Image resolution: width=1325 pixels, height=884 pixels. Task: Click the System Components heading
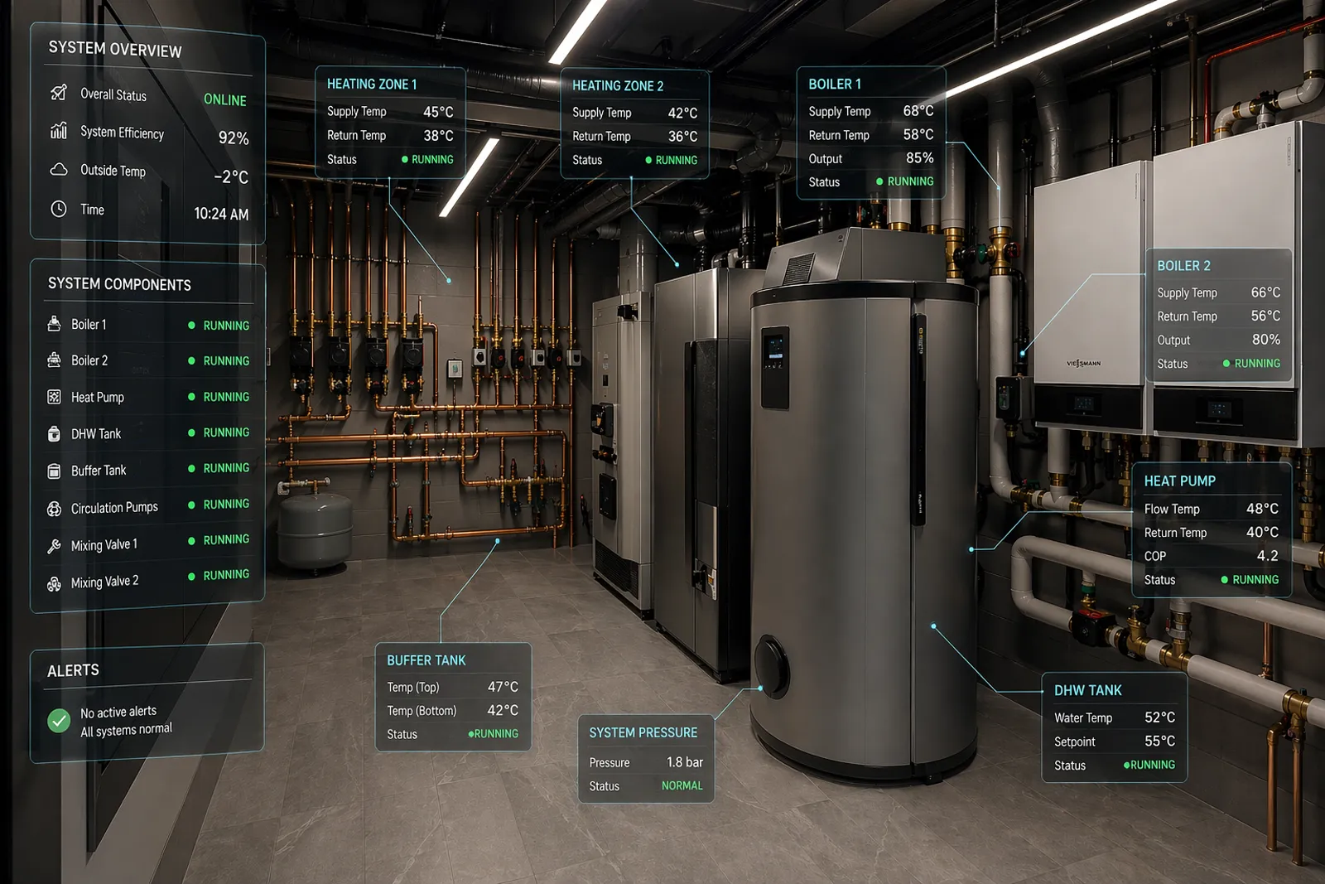click(119, 283)
